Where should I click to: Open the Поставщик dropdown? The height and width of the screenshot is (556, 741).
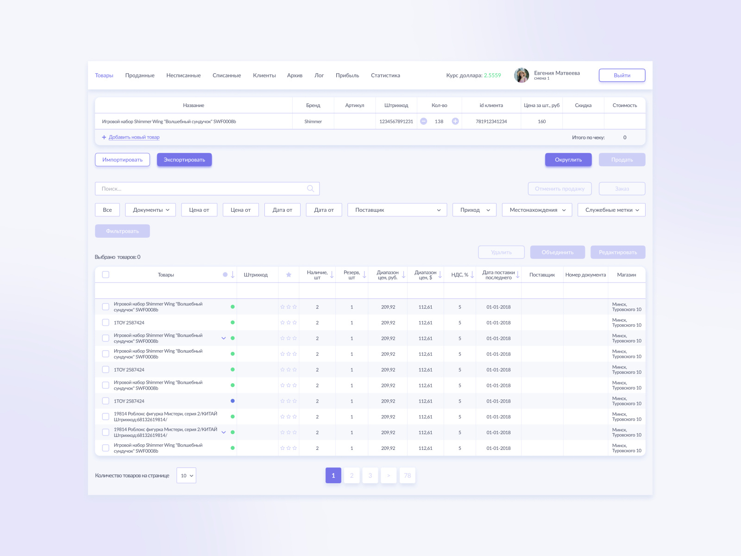(x=396, y=209)
